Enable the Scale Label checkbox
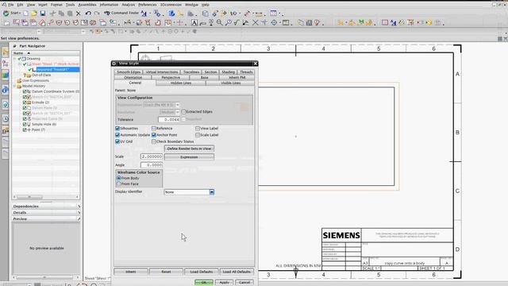Image resolution: width=508 pixels, height=286 pixels. coord(198,135)
